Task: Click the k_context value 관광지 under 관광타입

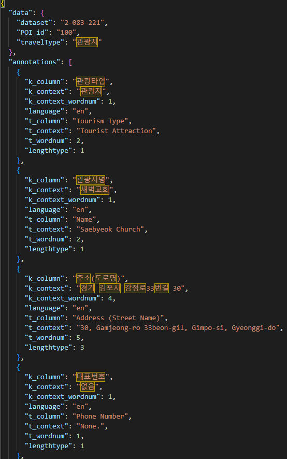Action: pos(91,92)
